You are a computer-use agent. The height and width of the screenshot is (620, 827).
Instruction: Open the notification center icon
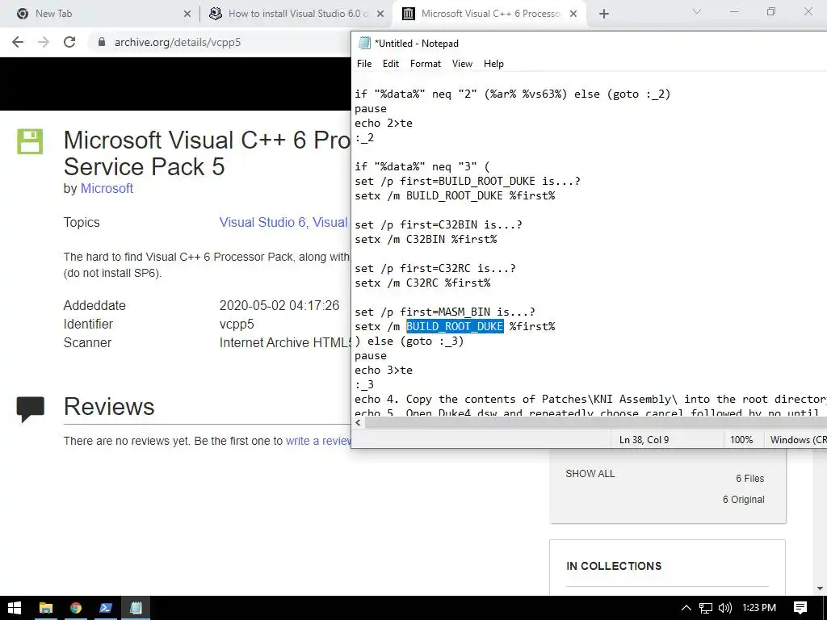tap(800, 608)
